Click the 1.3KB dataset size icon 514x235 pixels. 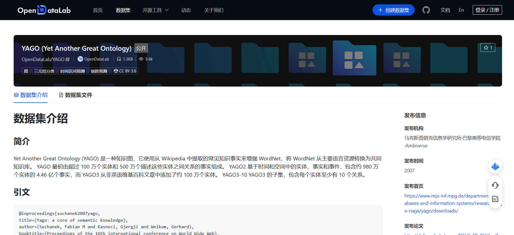coord(119,59)
